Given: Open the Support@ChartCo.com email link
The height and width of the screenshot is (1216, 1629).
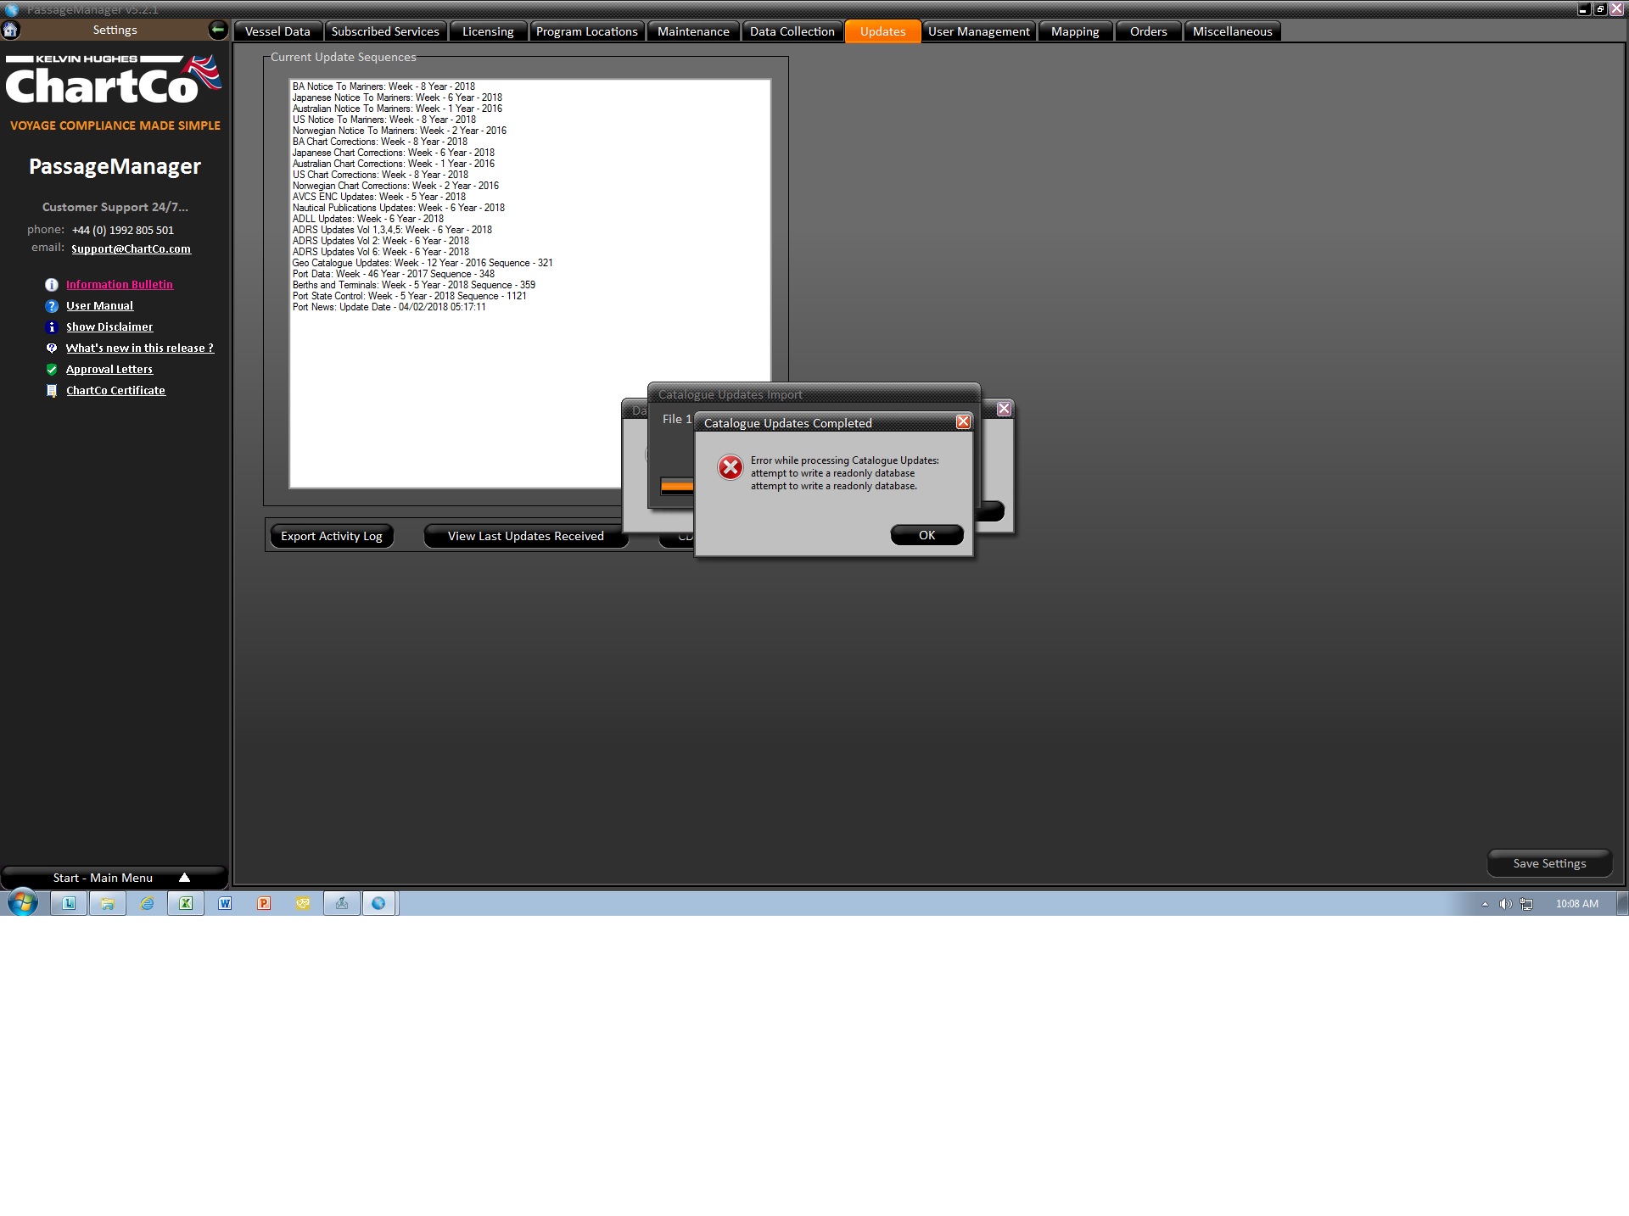Looking at the screenshot, I should (x=131, y=248).
